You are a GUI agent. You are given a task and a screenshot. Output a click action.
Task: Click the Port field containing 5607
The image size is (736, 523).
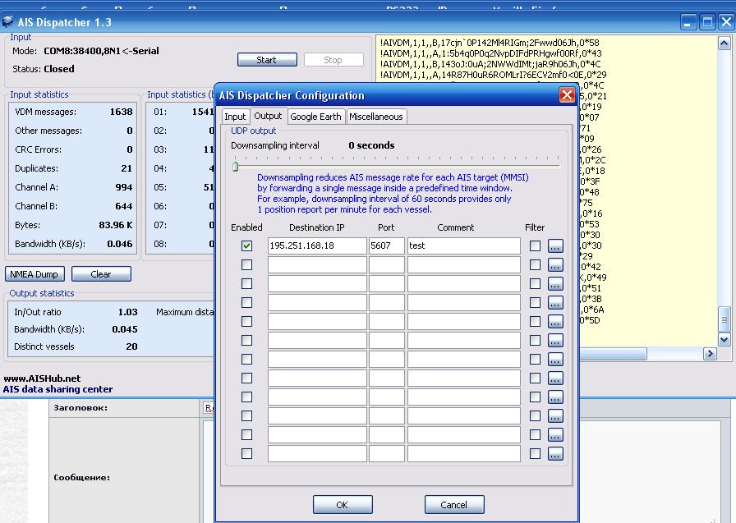coord(386,245)
